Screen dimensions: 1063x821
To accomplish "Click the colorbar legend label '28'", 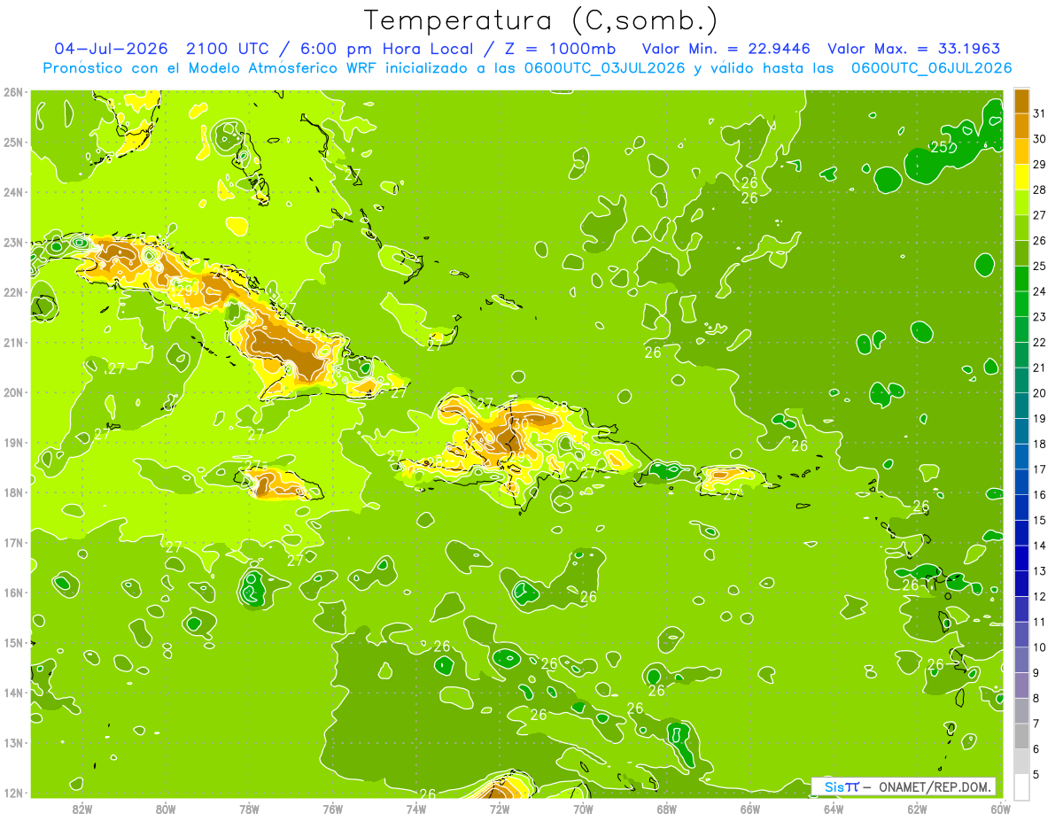I will (x=1039, y=190).
